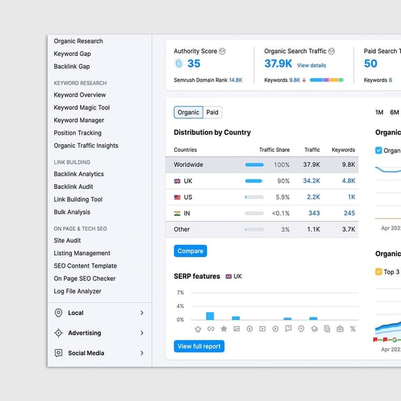Open Site Audit in sidebar
Viewport: 401px width, 401px height.
(x=68, y=241)
